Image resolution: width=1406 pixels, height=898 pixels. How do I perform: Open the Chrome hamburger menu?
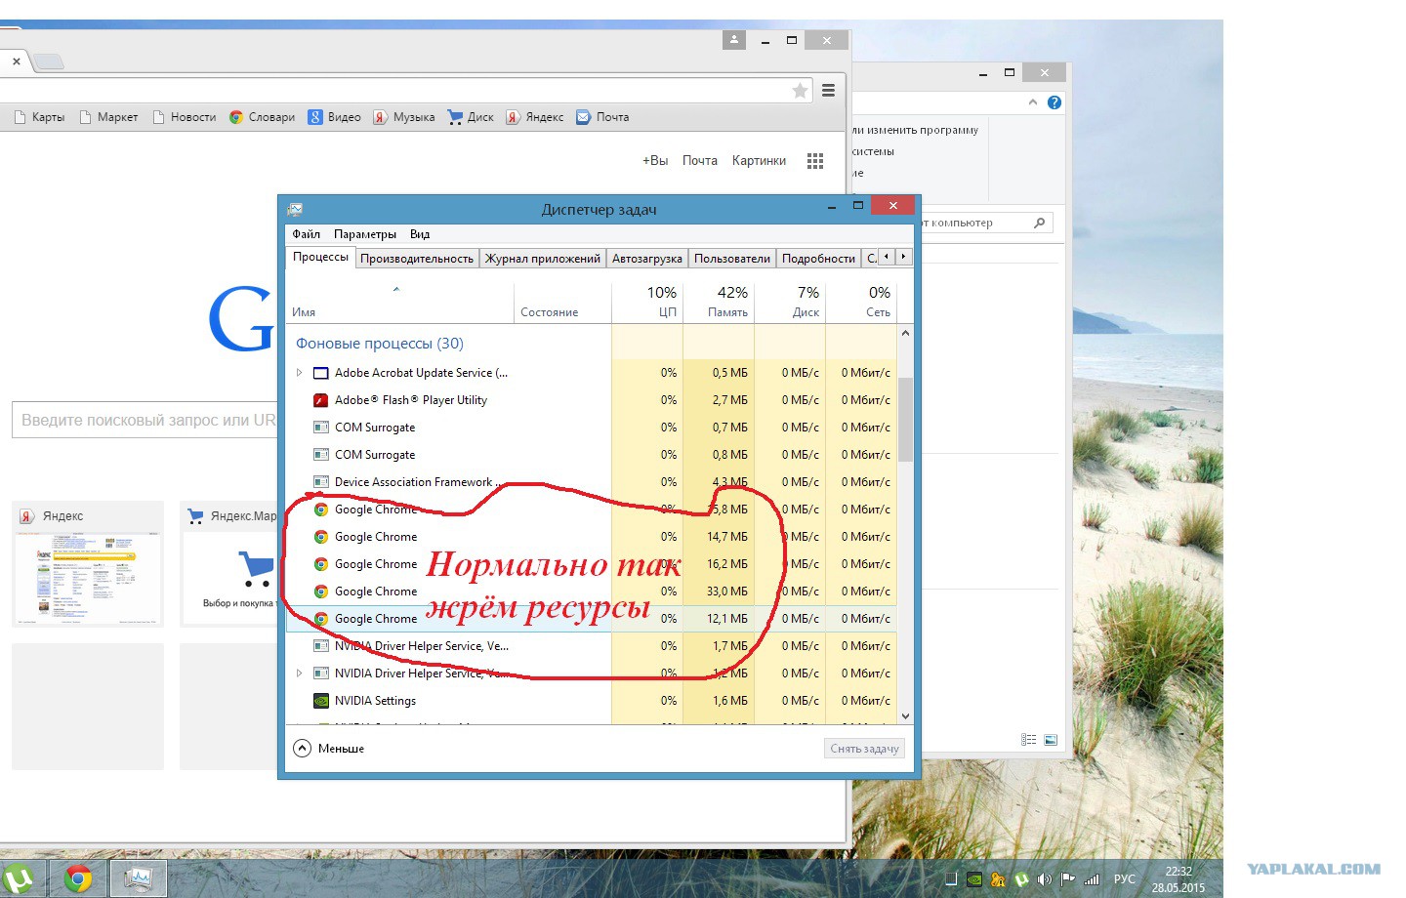coord(828,91)
